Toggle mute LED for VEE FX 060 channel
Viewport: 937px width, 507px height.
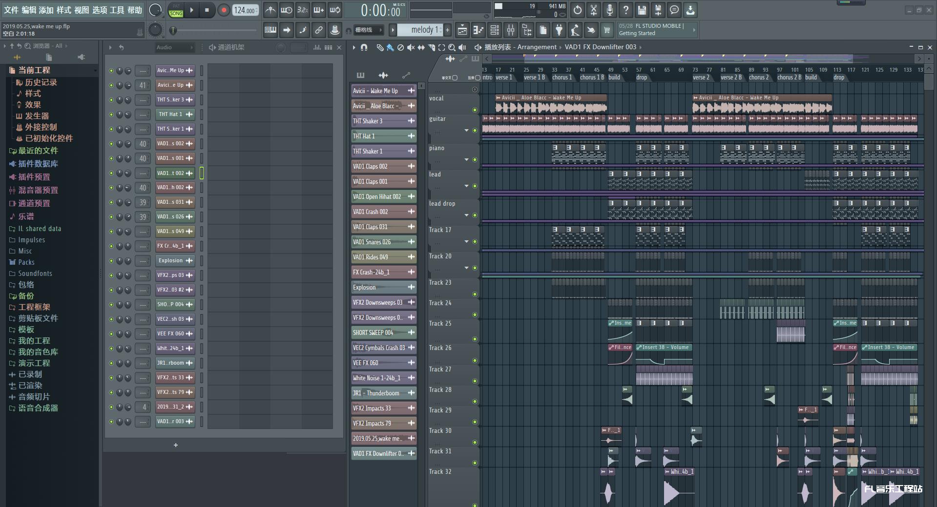(x=111, y=334)
